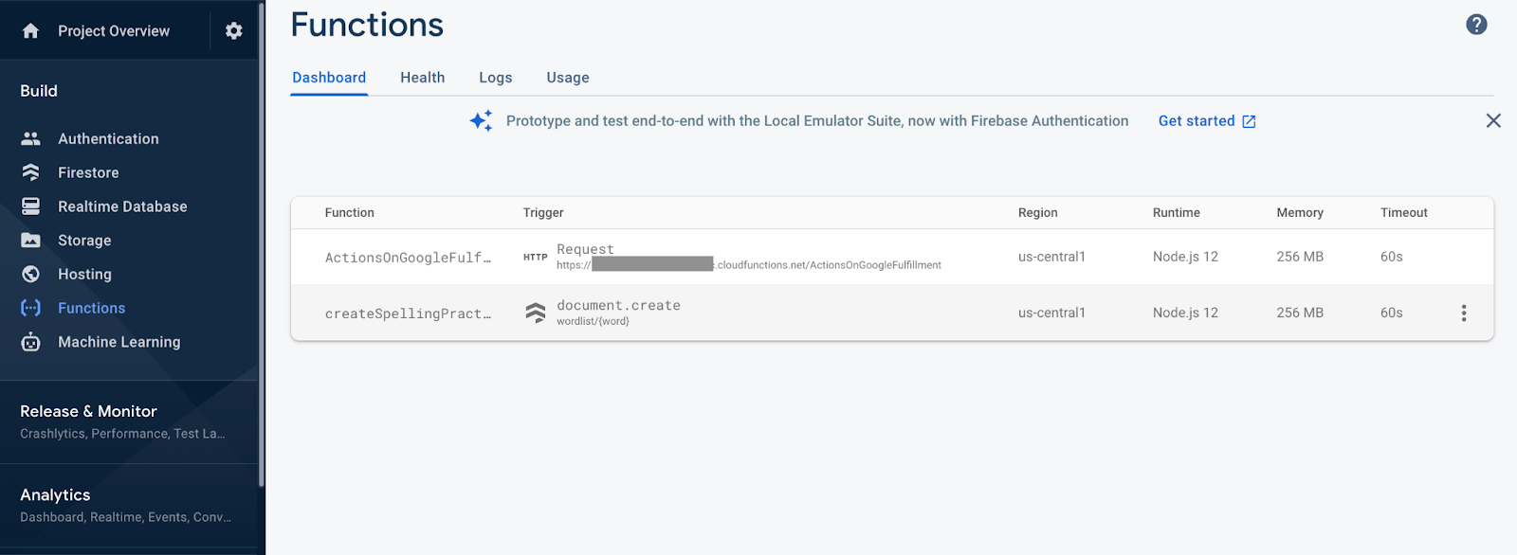This screenshot has width=1517, height=555.
Task: Switch to the Logs tab
Action: (x=495, y=78)
